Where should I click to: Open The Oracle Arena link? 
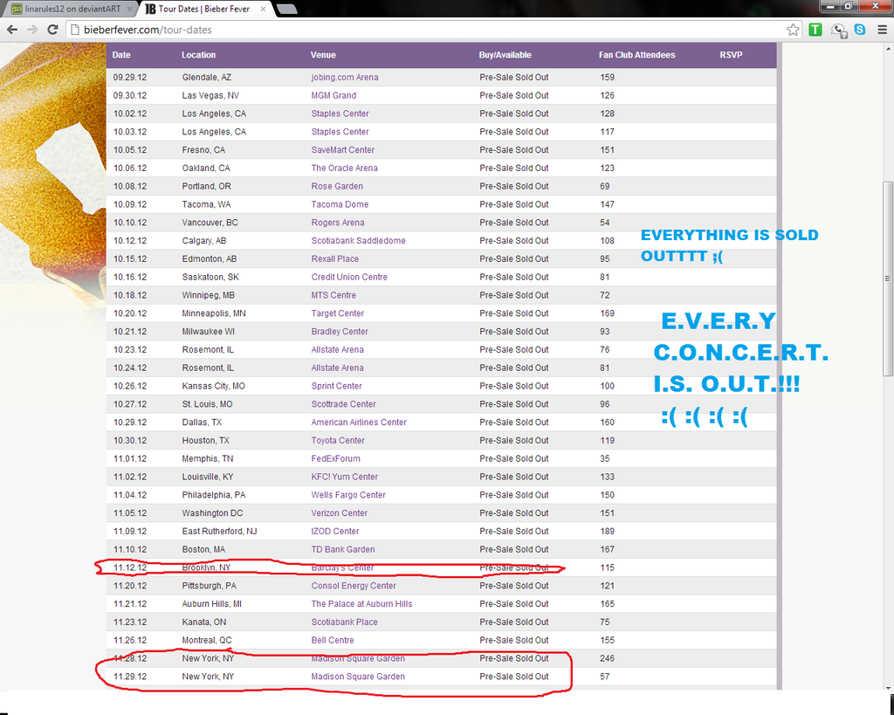[344, 168]
